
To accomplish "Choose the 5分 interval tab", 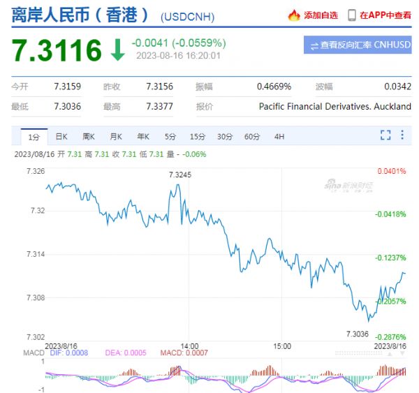I will [170, 137].
